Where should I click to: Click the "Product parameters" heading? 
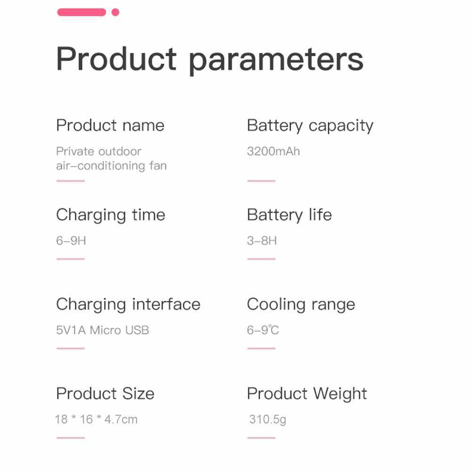(x=210, y=59)
